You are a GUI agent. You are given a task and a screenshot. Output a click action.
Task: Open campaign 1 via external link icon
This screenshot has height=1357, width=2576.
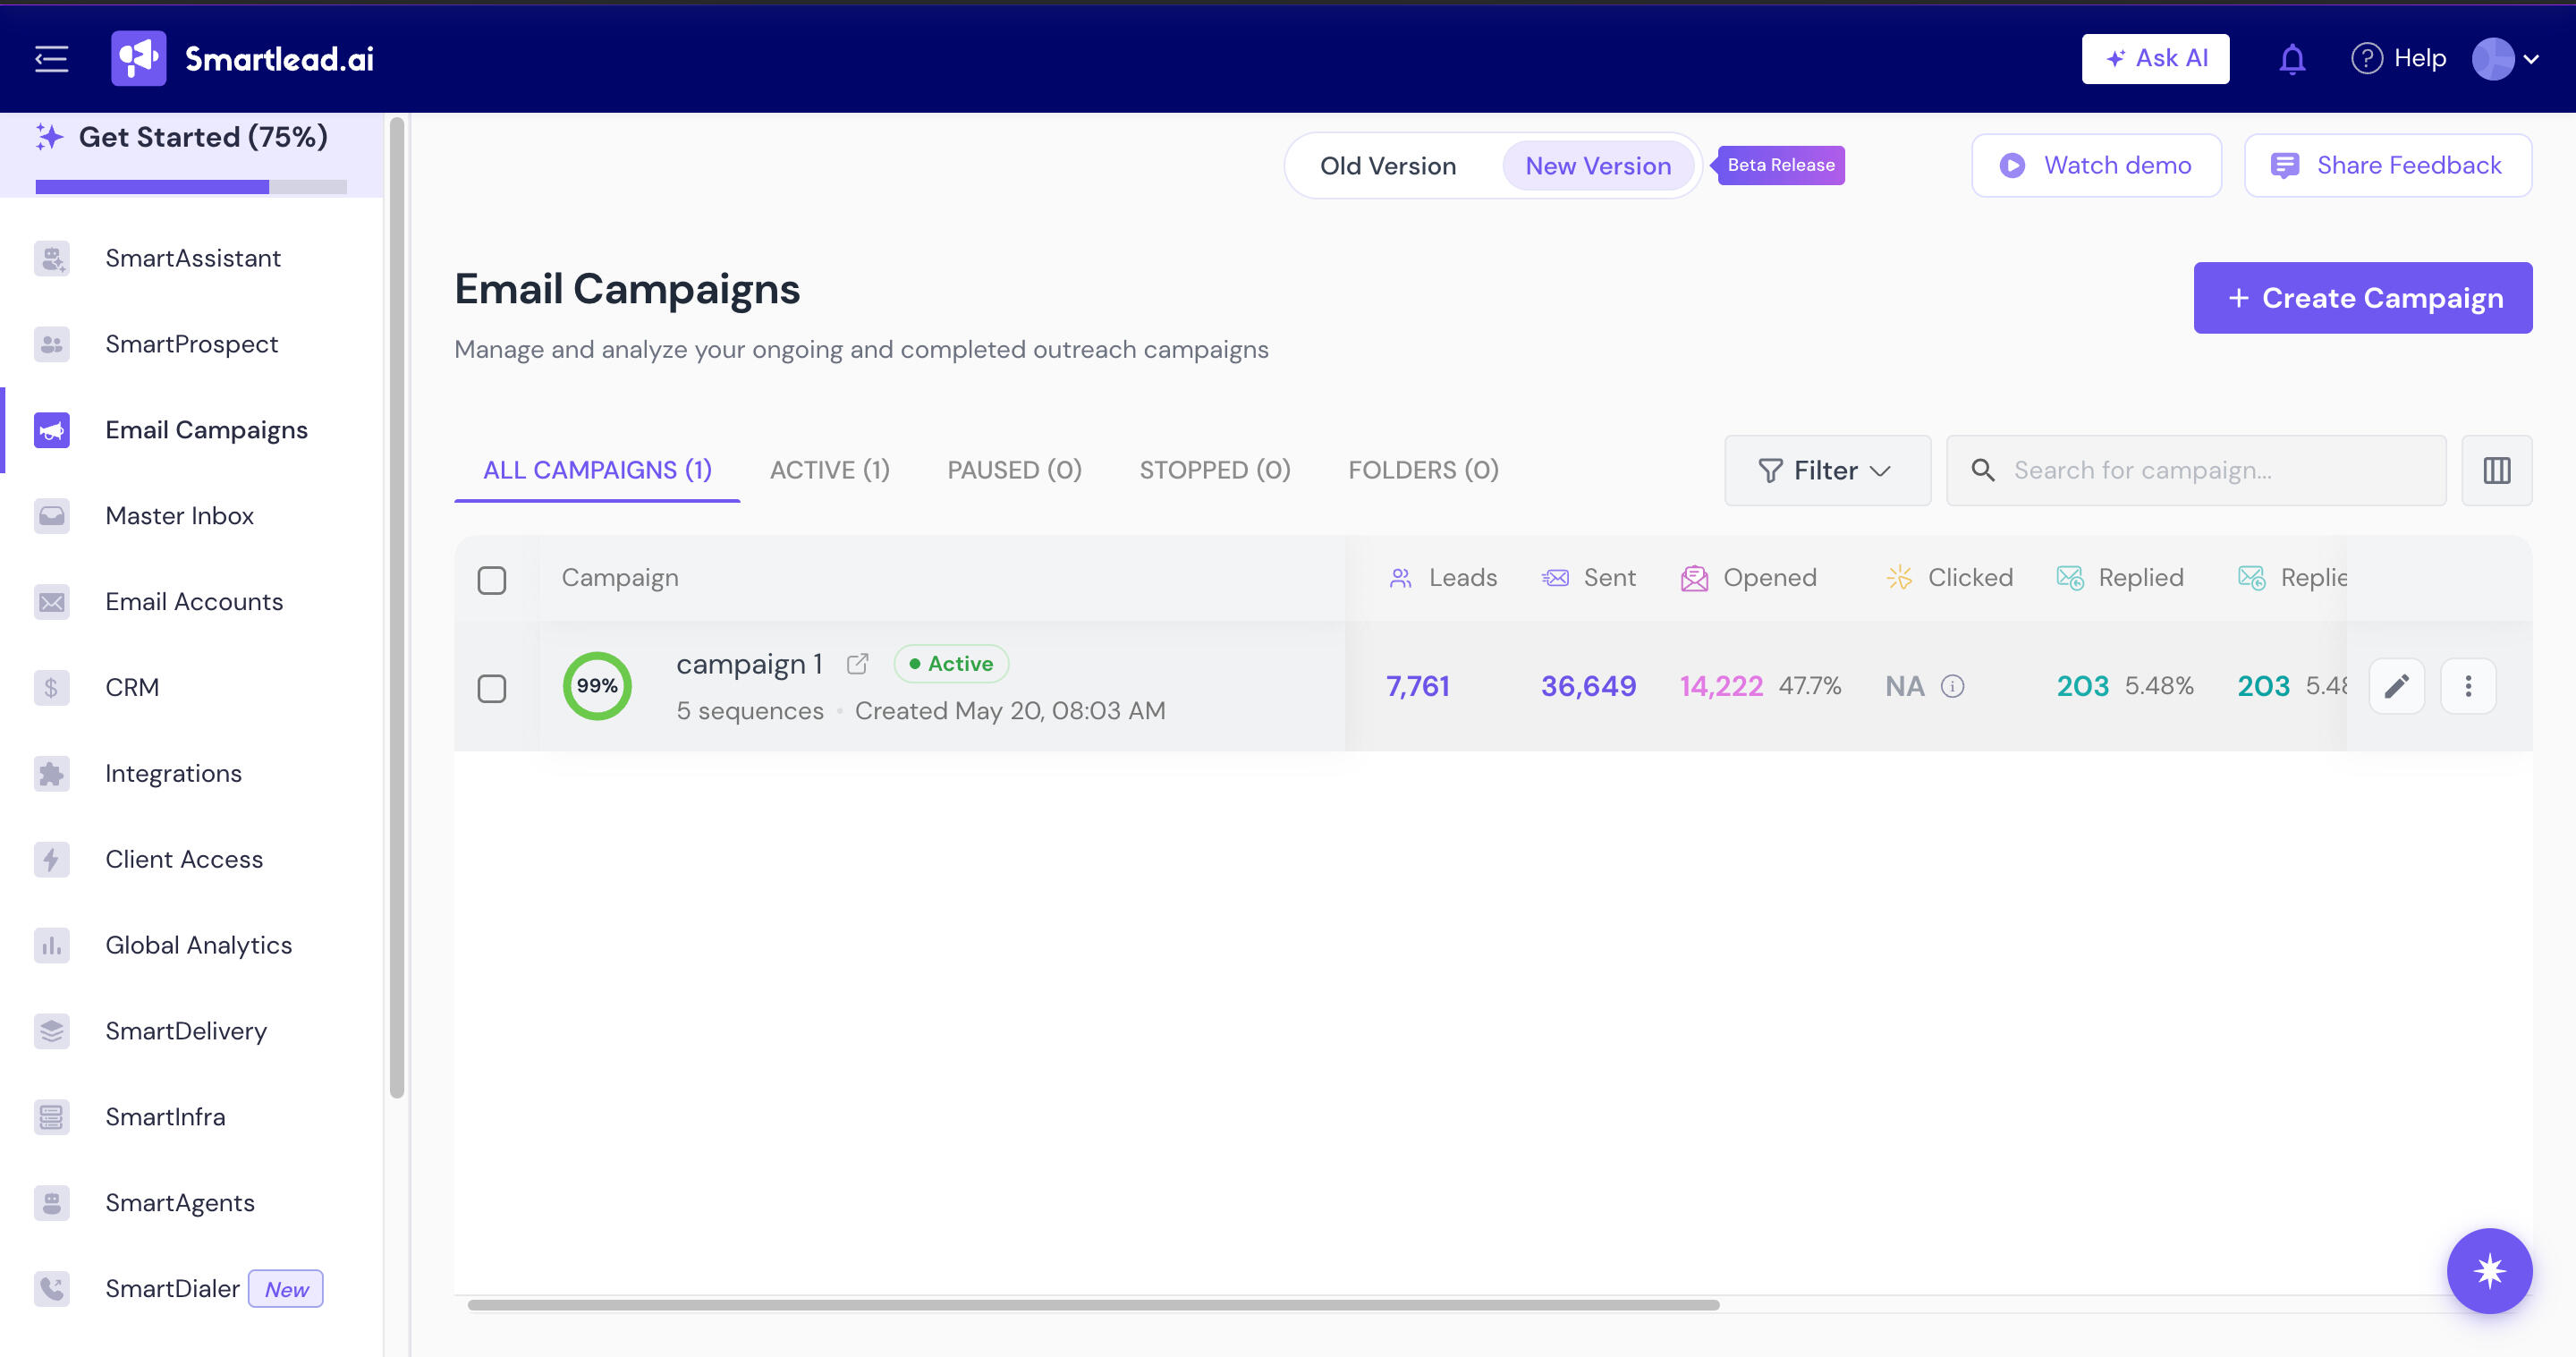tap(857, 664)
